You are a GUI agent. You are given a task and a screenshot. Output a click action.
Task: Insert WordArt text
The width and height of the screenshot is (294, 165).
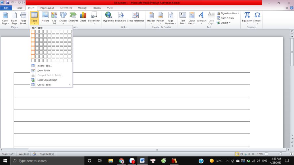[202, 18]
